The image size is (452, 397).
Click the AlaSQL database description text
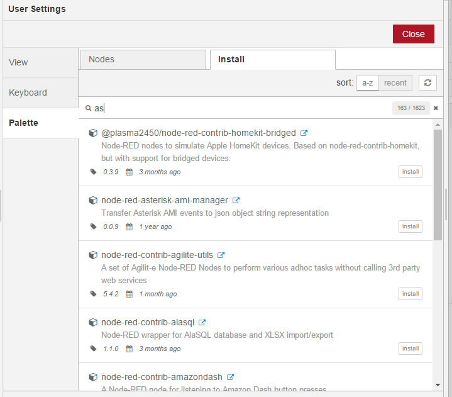point(217,335)
